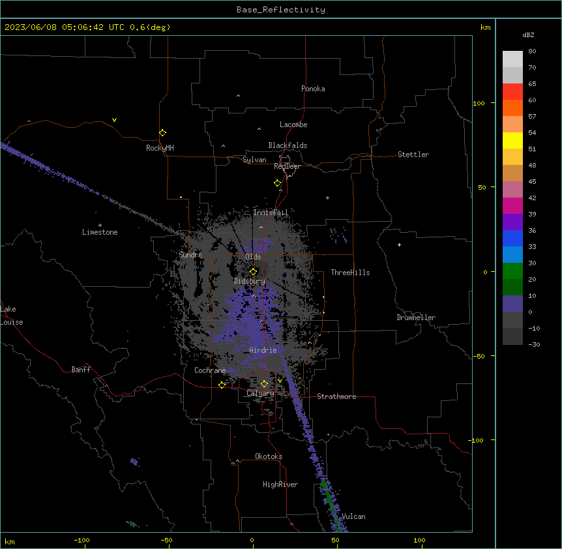Click the 50 tick on bottom axis
The width and height of the screenshot is (562, 549).
tap(336, 540)
